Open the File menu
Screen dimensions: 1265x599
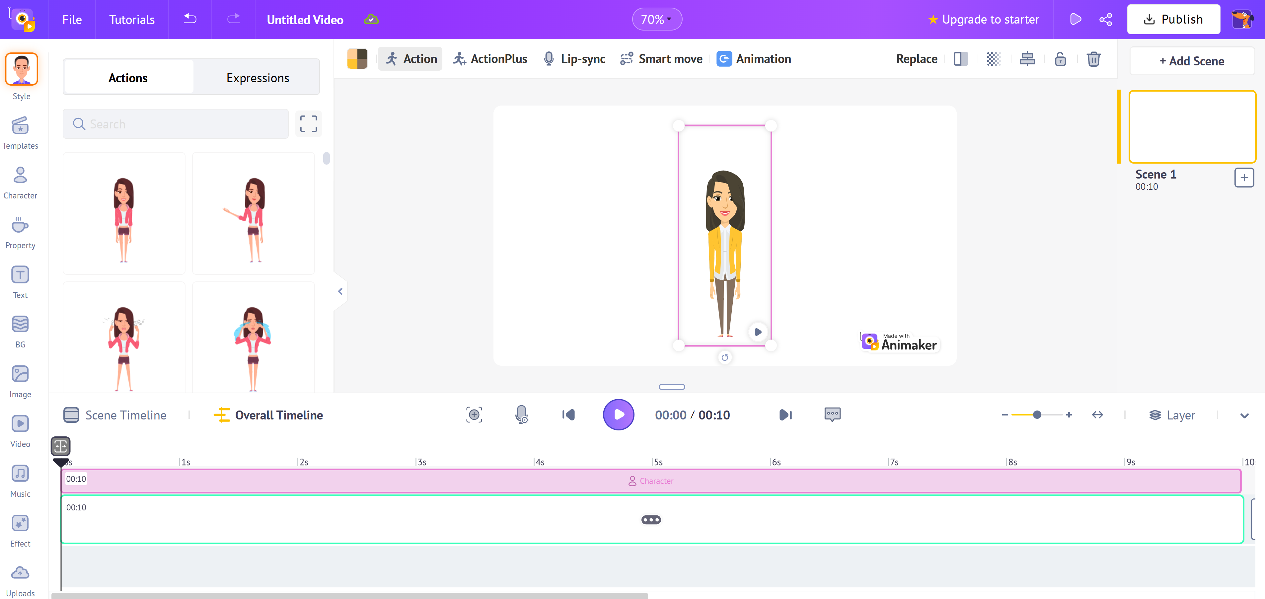tap(72, 20)
